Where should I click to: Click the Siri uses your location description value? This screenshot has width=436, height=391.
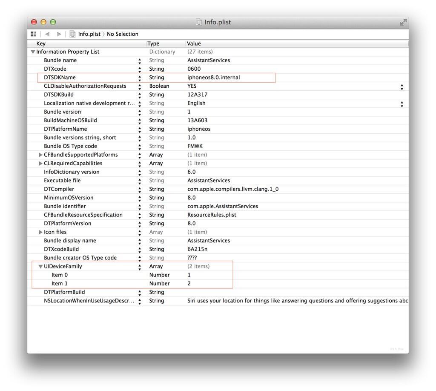coord(298,301)
